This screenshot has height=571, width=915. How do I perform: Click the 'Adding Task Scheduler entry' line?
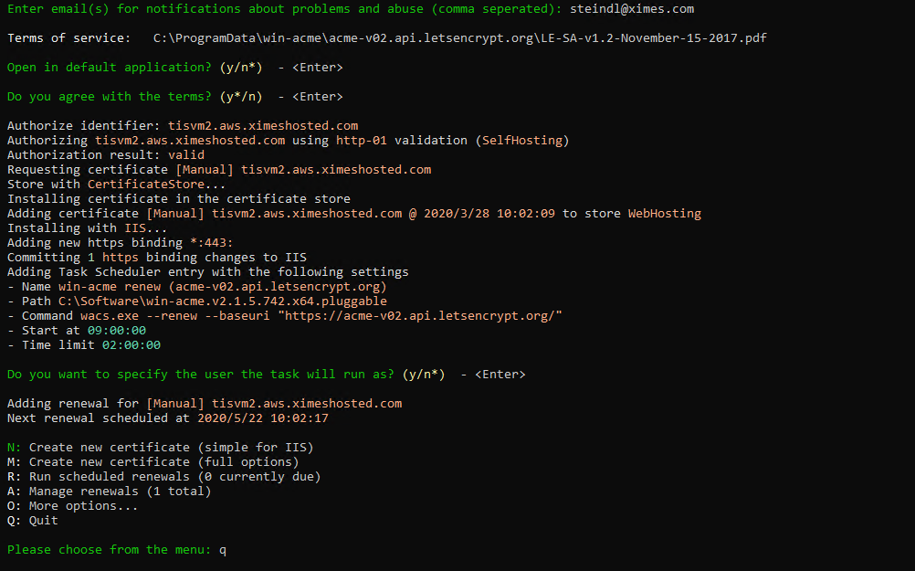click(x=207, y=271)
